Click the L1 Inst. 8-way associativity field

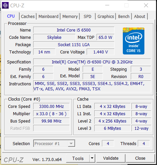click(141, 114)
